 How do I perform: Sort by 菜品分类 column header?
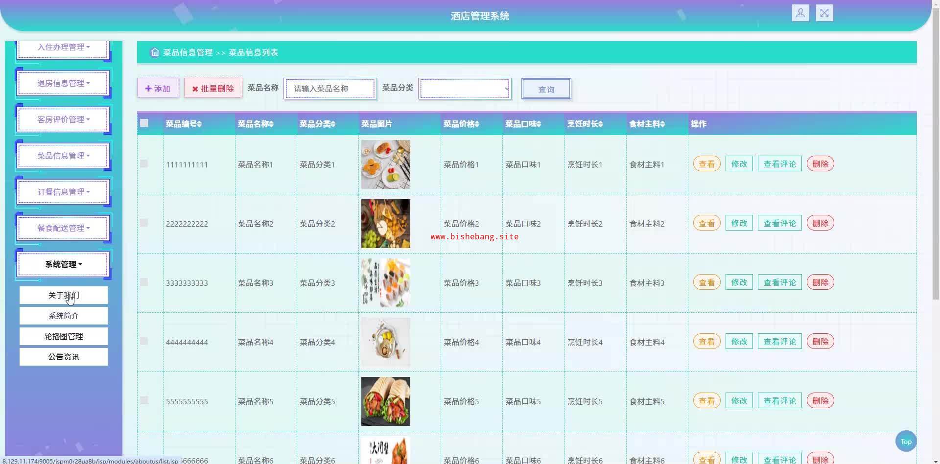pyautogui.click(x=317, y=124)
